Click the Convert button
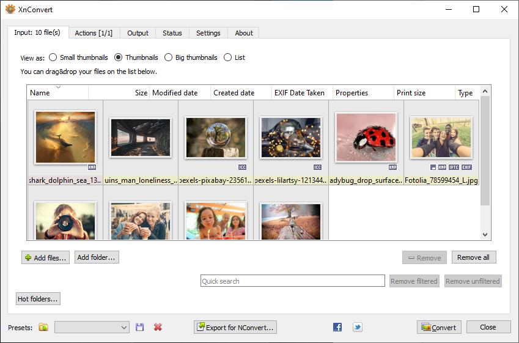519x343 pixels. tap(439, 328)
